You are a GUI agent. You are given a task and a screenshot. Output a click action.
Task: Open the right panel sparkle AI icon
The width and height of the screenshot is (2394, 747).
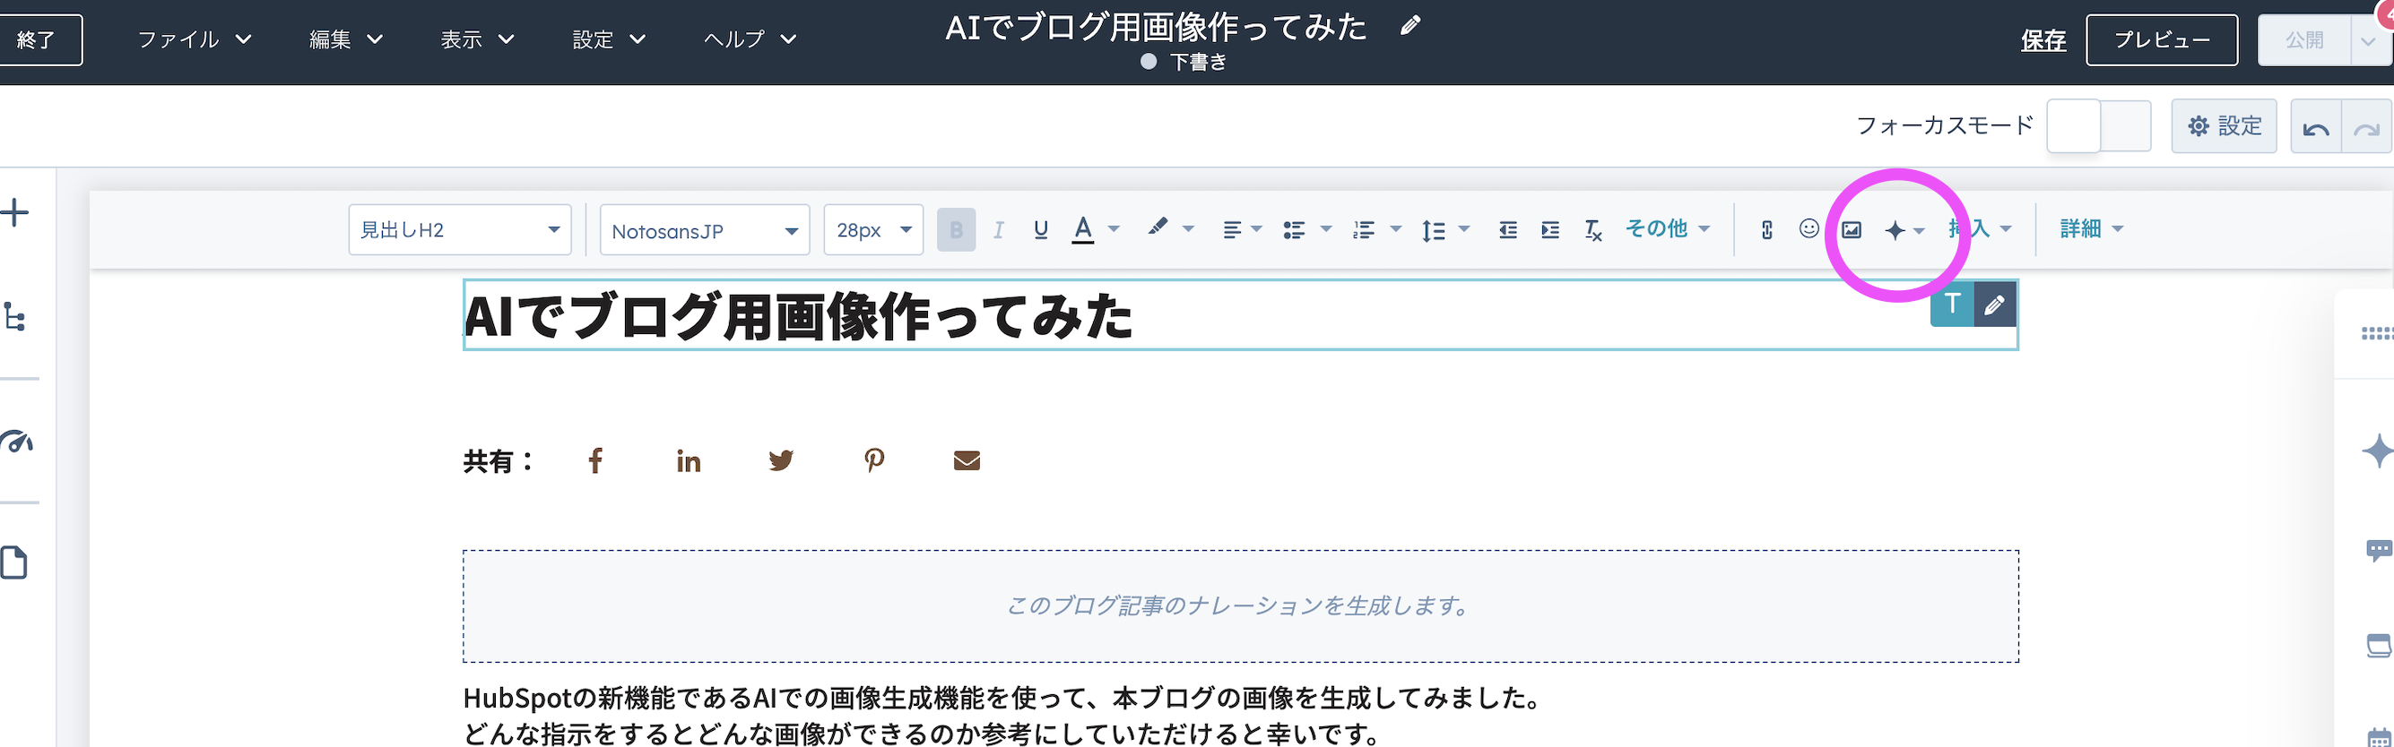pos(2377,451)
